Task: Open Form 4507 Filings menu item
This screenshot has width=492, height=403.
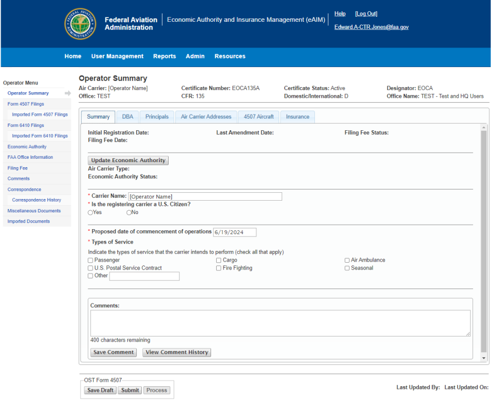Action: [26, 104]
